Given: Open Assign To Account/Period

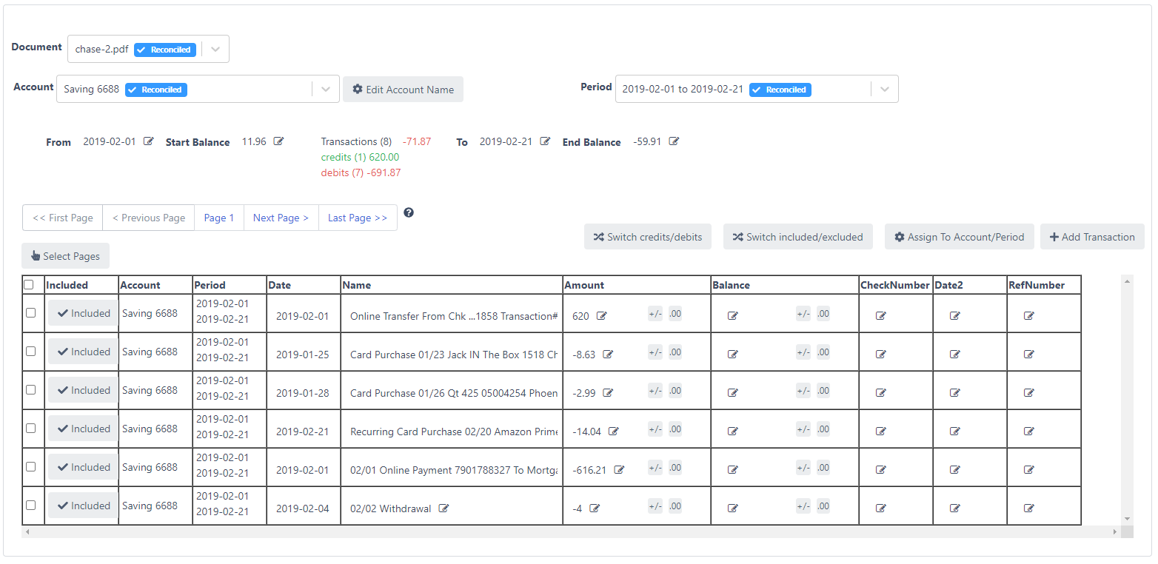Looking at the screenshot, I should pyautogui.click(x=960, y=236).
